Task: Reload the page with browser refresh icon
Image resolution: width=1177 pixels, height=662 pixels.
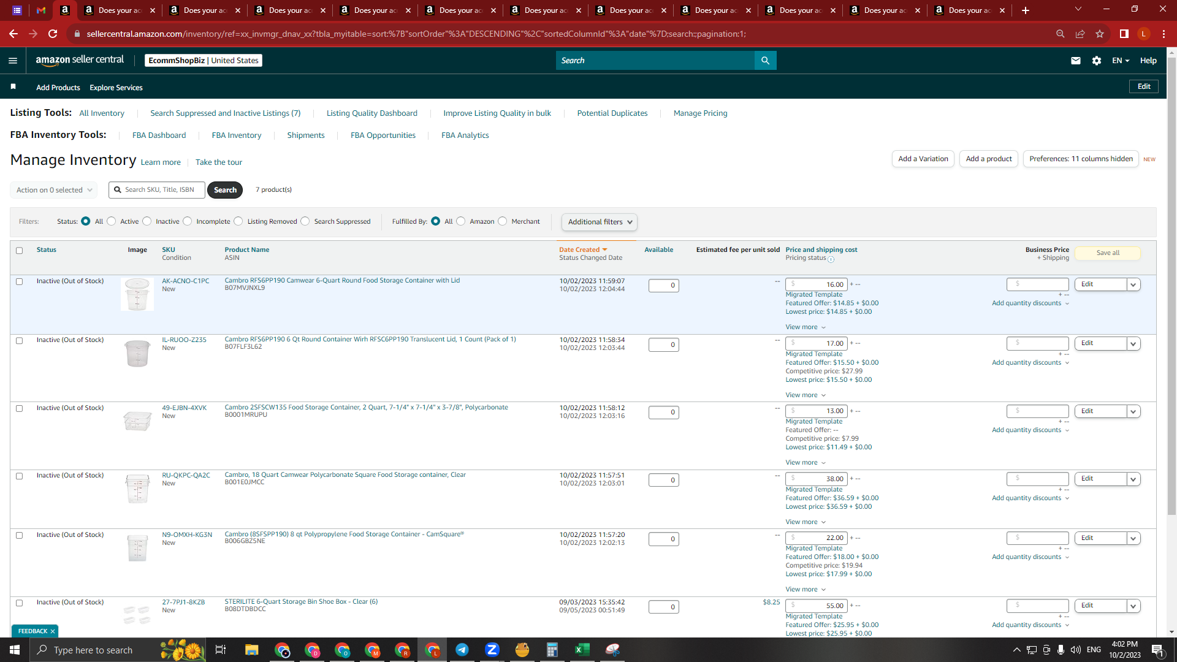Action: pyautogui.click(x=53, y=34)
